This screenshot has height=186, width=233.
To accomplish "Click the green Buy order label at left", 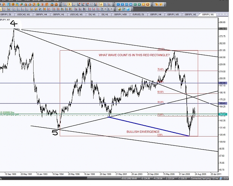I will 7,112.
